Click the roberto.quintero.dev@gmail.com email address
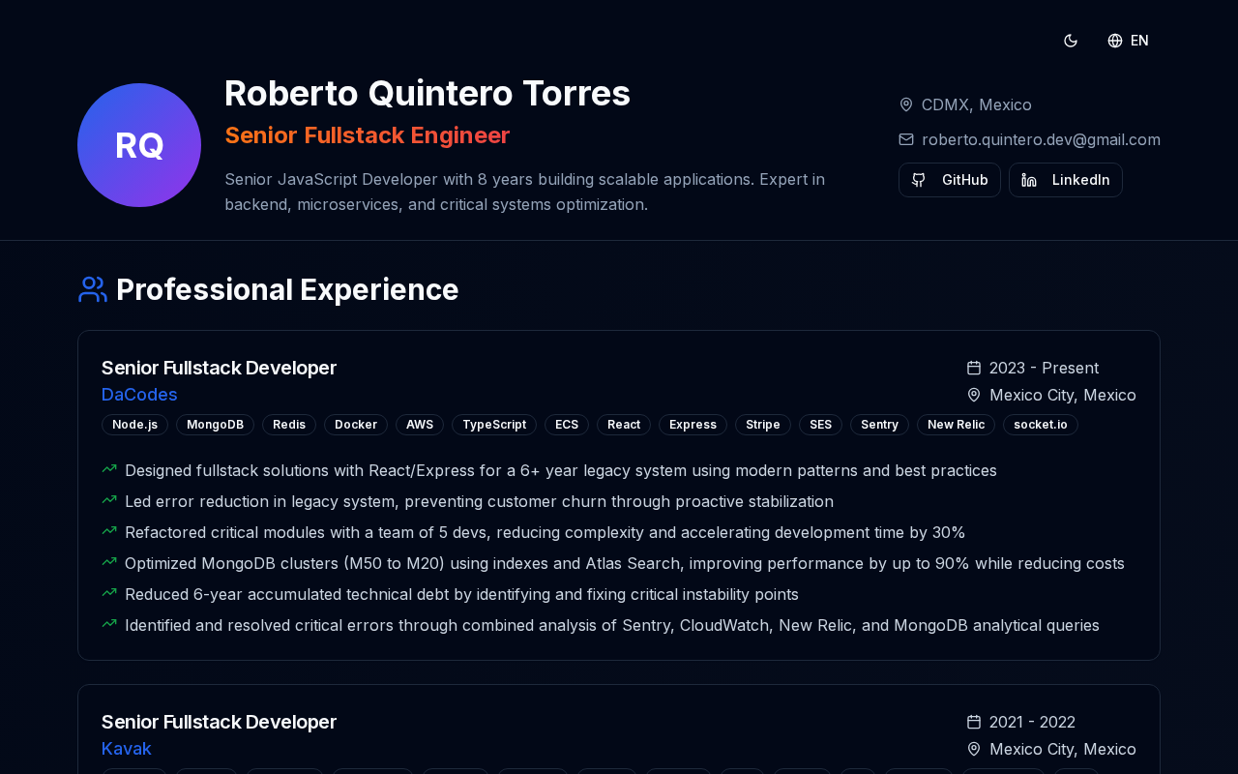Screen dimensions: 1238x774 pyautogui.click(x=1041, y=139)
